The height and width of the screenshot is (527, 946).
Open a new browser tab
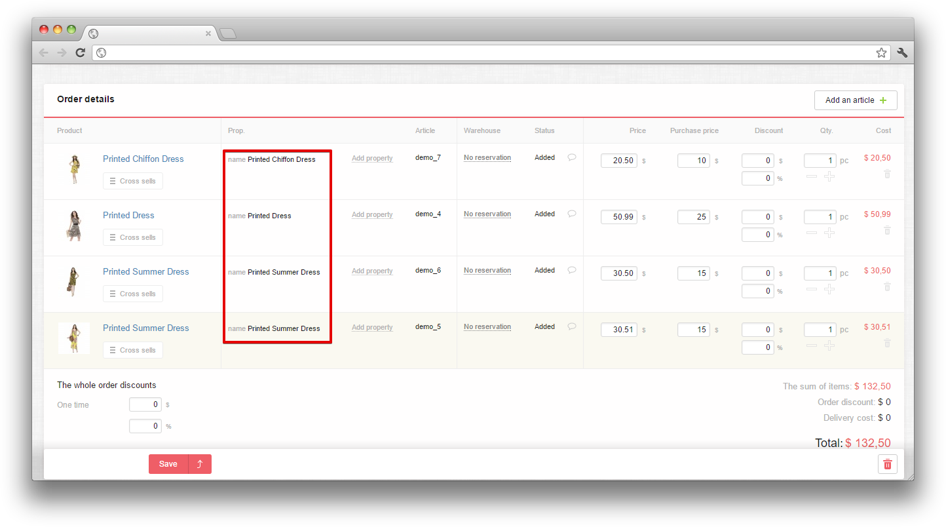[227, 33]
